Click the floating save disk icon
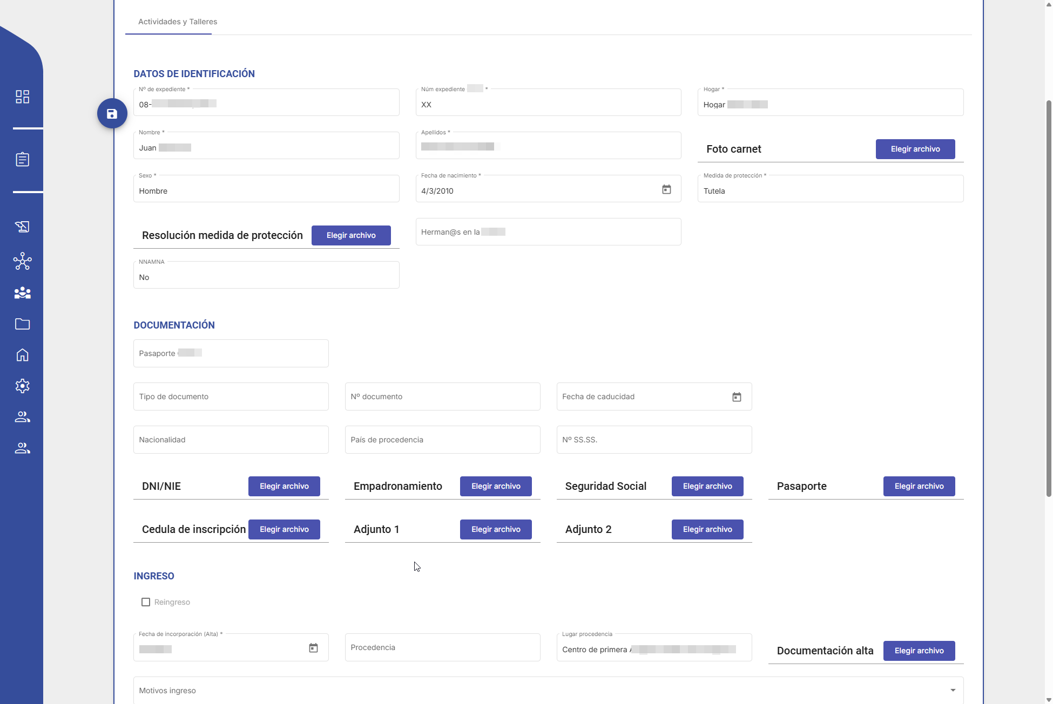This screenshot has height=704, width=1053. click(112, 114)
